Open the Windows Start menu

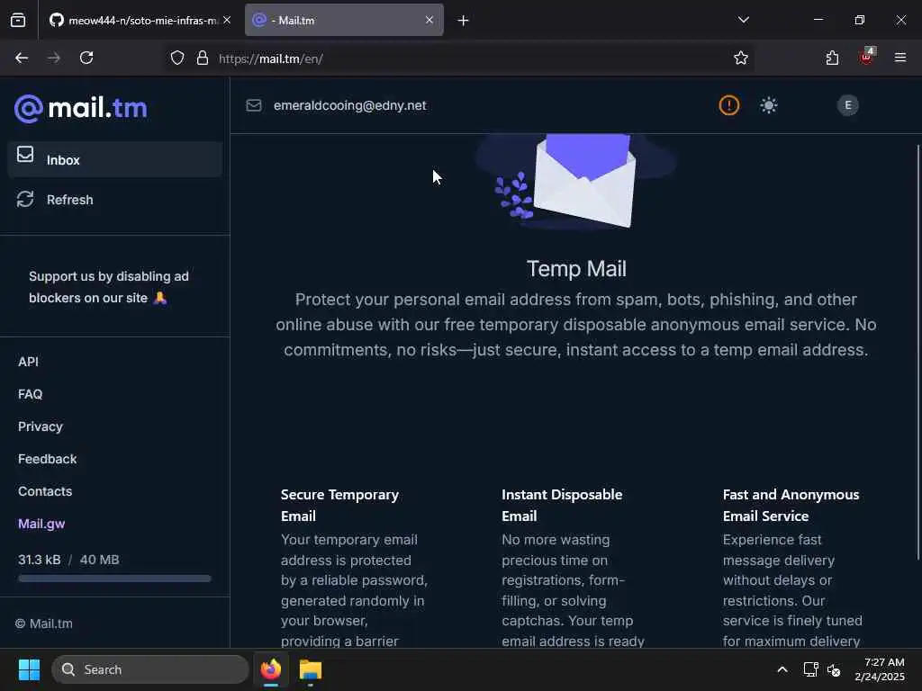point(29,669)
